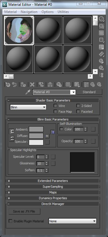The width and height of the screenshot is (108, 237).
Task: Click the Specular map button
Action: tap(47, 142)
